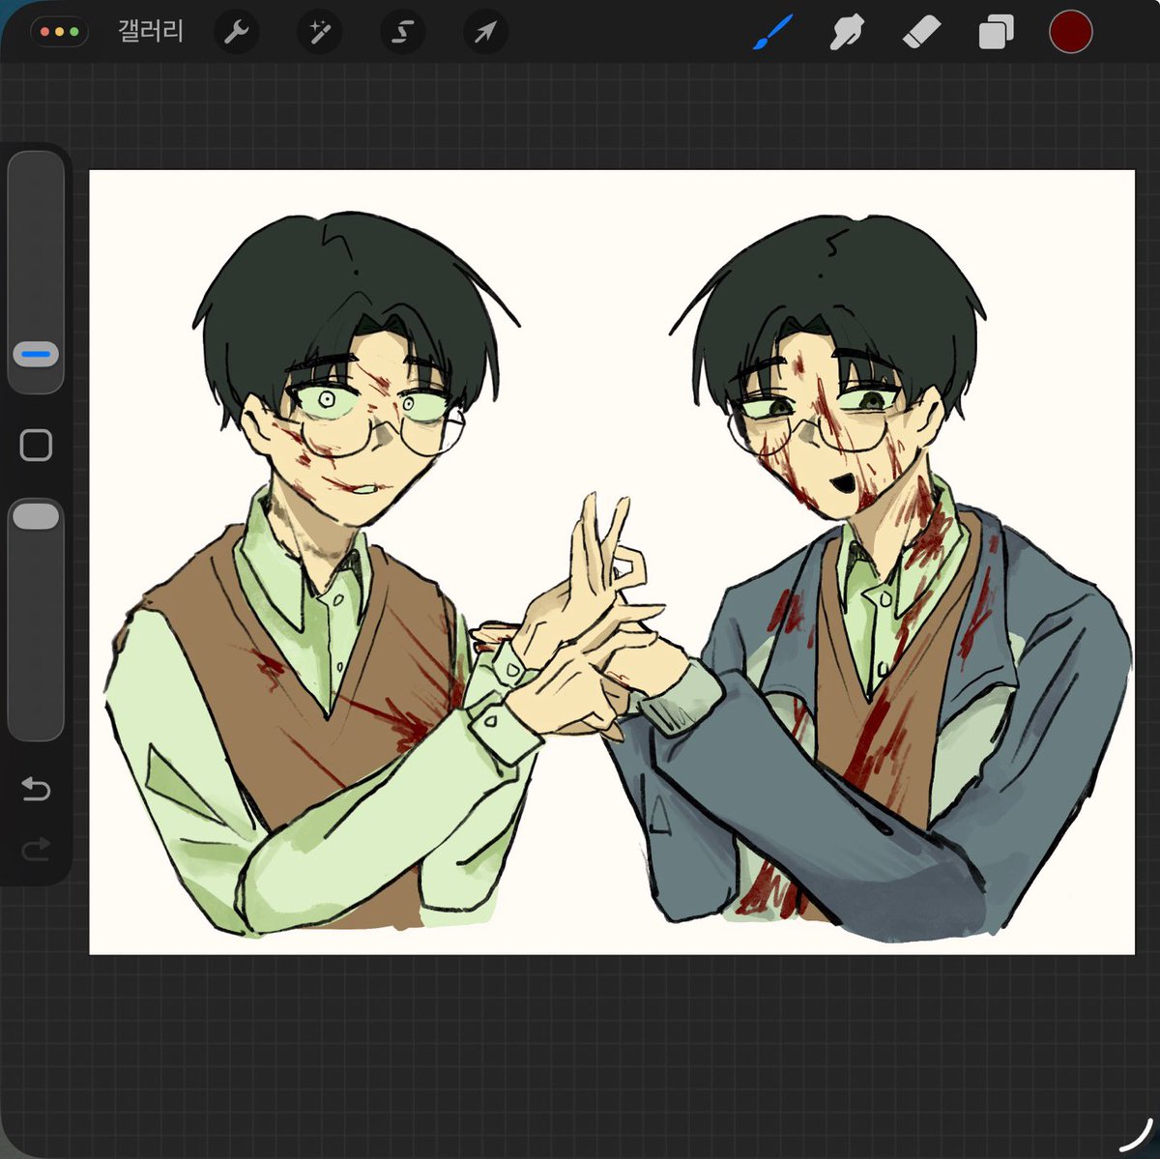Select the Paint brush tool
Screen dimensions: 1160x1159
(x=772, y=32)
